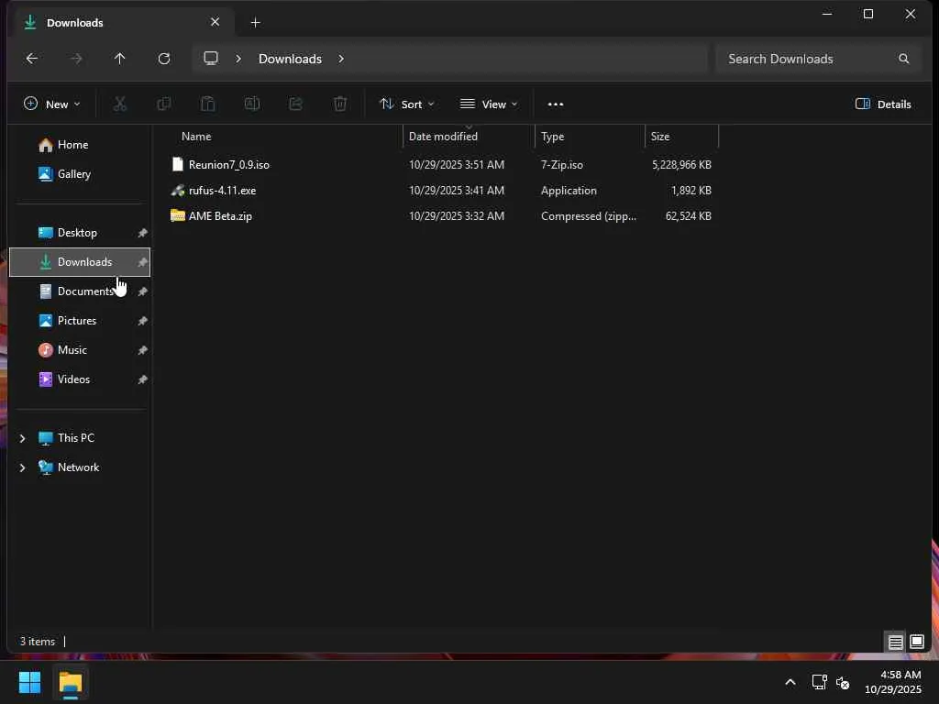Viewport: 939px width, 704px height.
Task: Click the Search Downloads field
Action: (x=818, y=59)
